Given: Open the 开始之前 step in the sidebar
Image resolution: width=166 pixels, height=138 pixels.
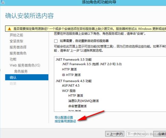Looking at the screenshot, I should point(16,35).
